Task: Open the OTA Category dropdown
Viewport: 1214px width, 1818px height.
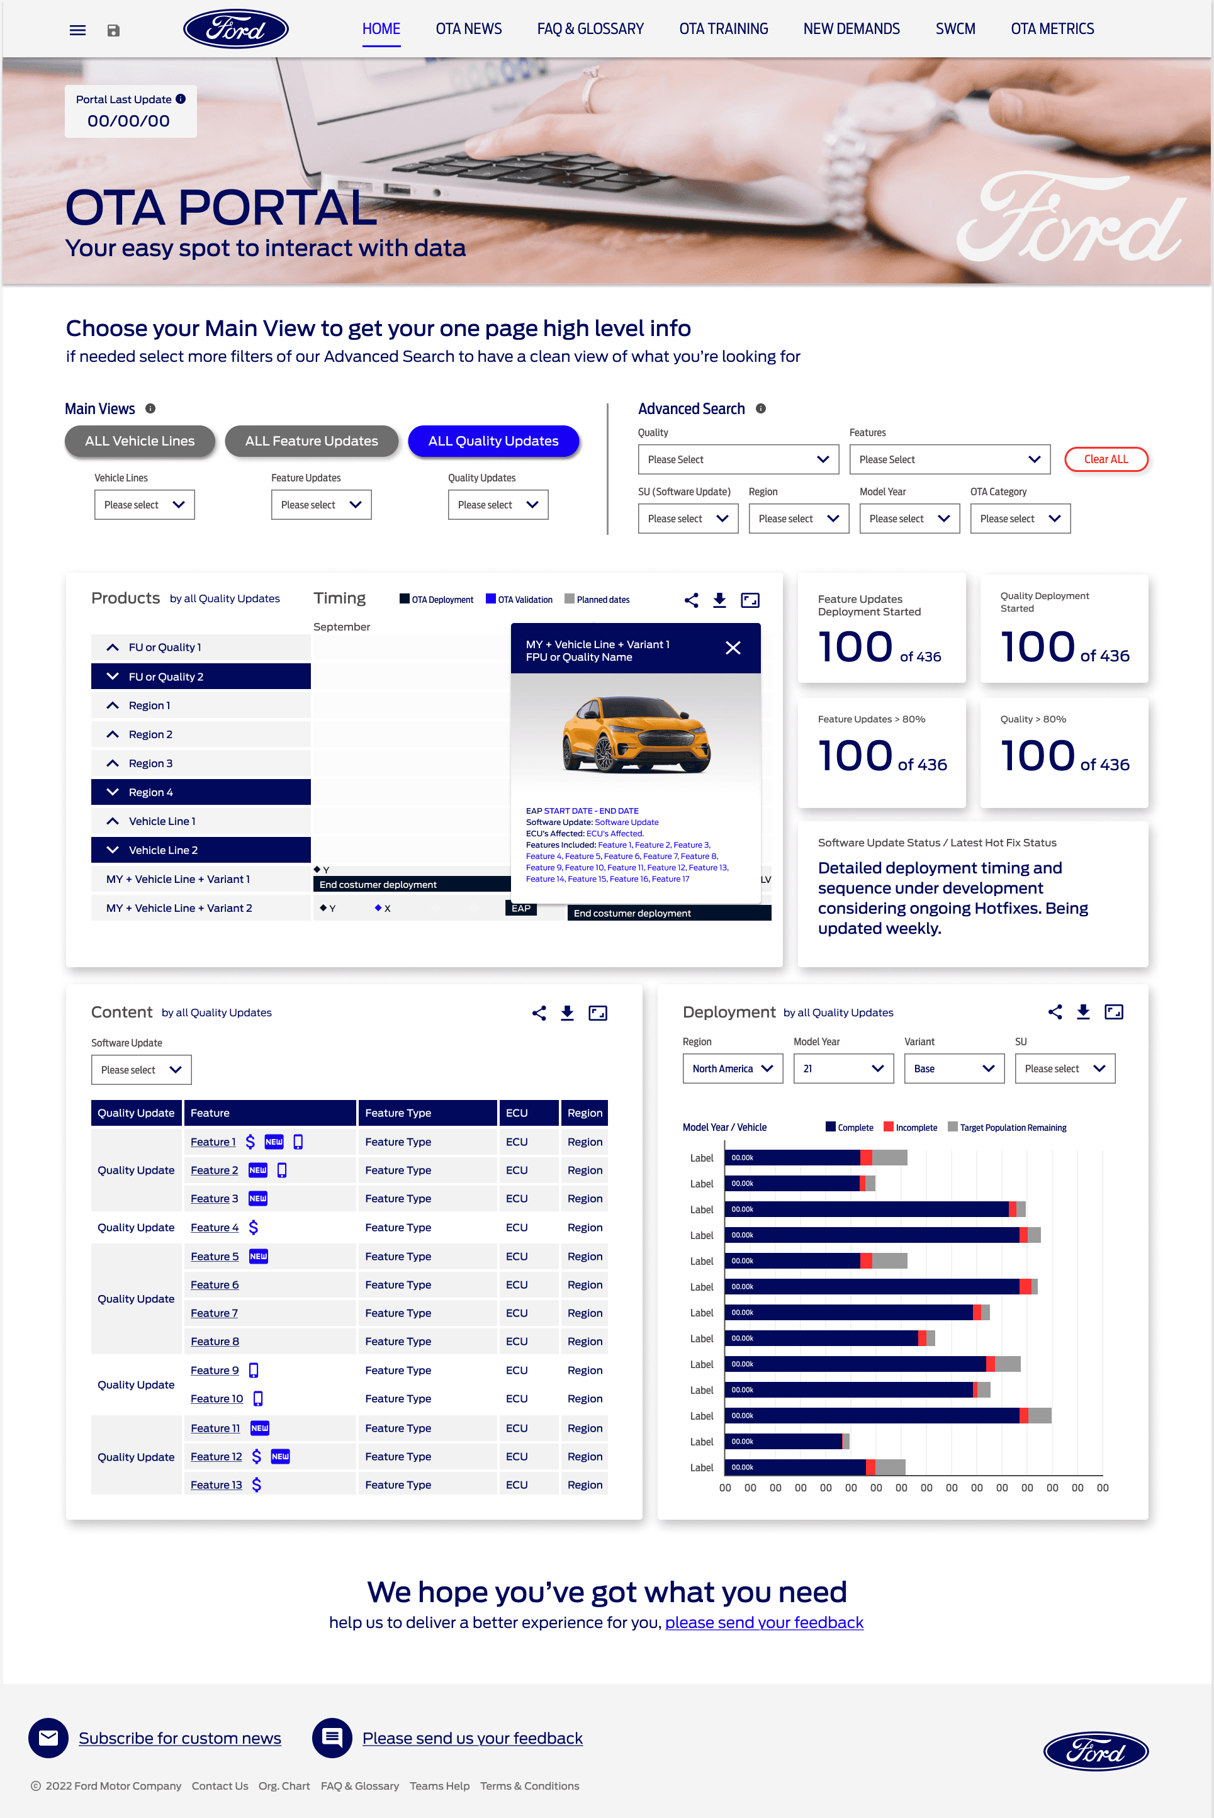Action: (x=1020, y=519)
